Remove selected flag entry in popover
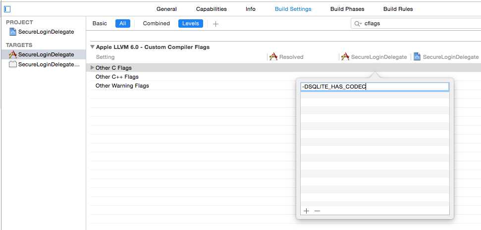 point(317,211)
